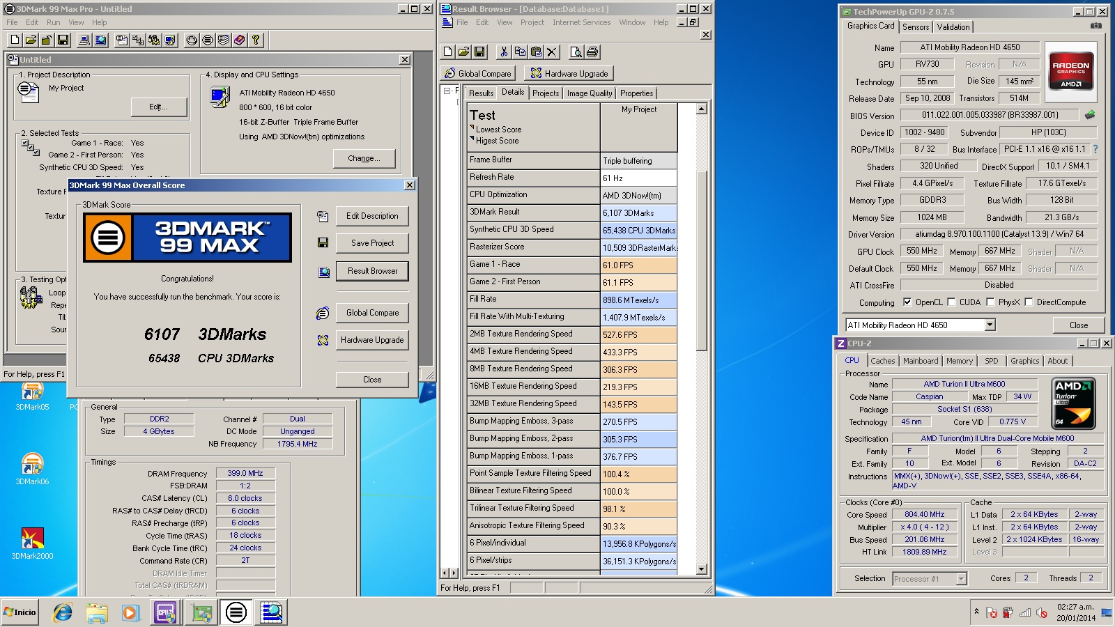Click New document icon in Result Browser toolbar
Image resolution: width=1115 pixels, height=627 pixels.
tap(447, 52)
